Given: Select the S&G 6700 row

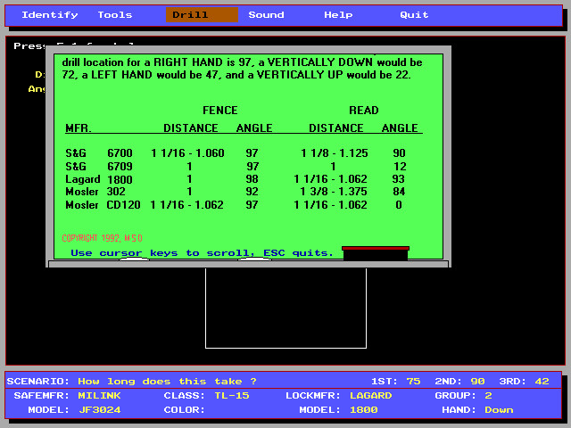Looking at the screenshot, I should [236, 152].
